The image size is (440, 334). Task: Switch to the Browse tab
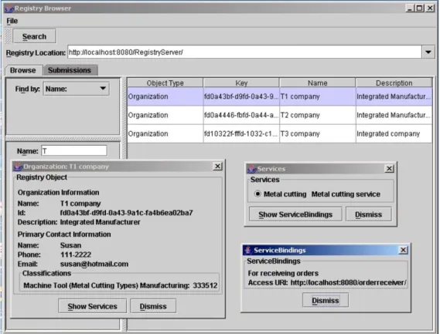(x=23, y=70)
